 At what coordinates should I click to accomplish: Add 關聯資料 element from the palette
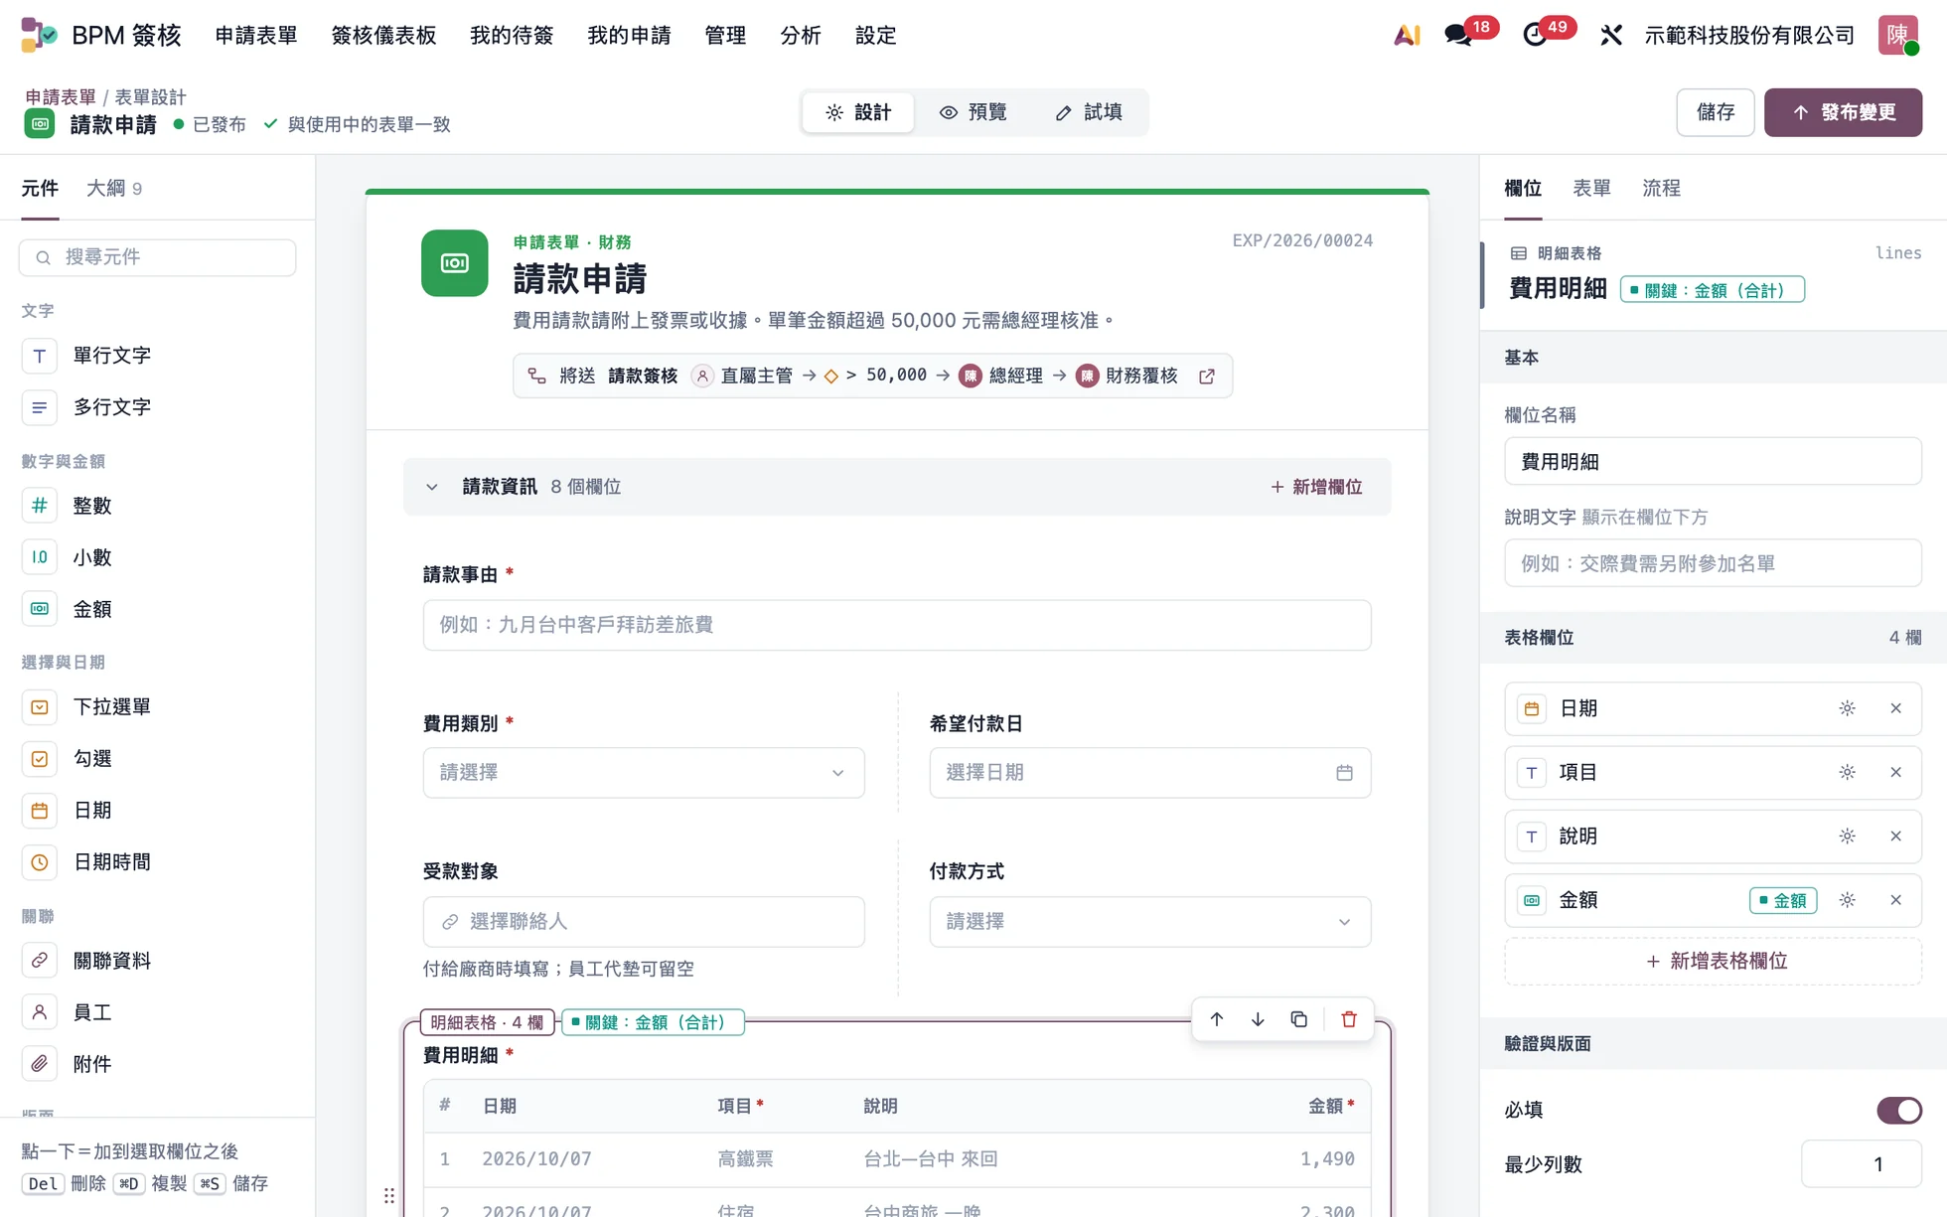[x=159, y=961]
